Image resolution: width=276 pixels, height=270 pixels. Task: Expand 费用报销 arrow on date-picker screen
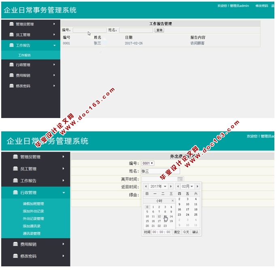[x=64, y=244]
